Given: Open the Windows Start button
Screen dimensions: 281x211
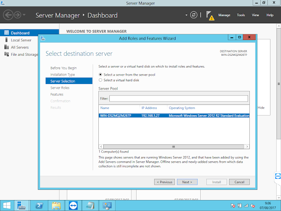Looking at the screenshot, I should click(x=7, y=206).
